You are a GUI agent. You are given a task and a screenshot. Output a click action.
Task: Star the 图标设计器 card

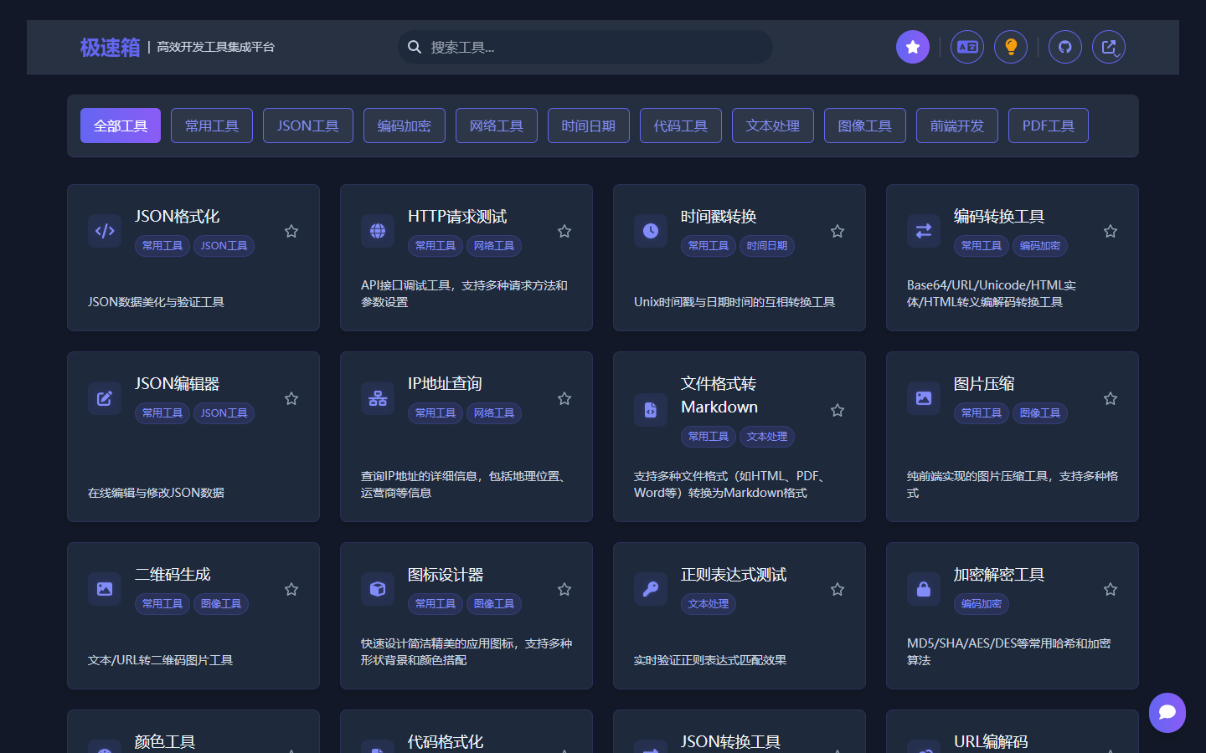(564, 589)
